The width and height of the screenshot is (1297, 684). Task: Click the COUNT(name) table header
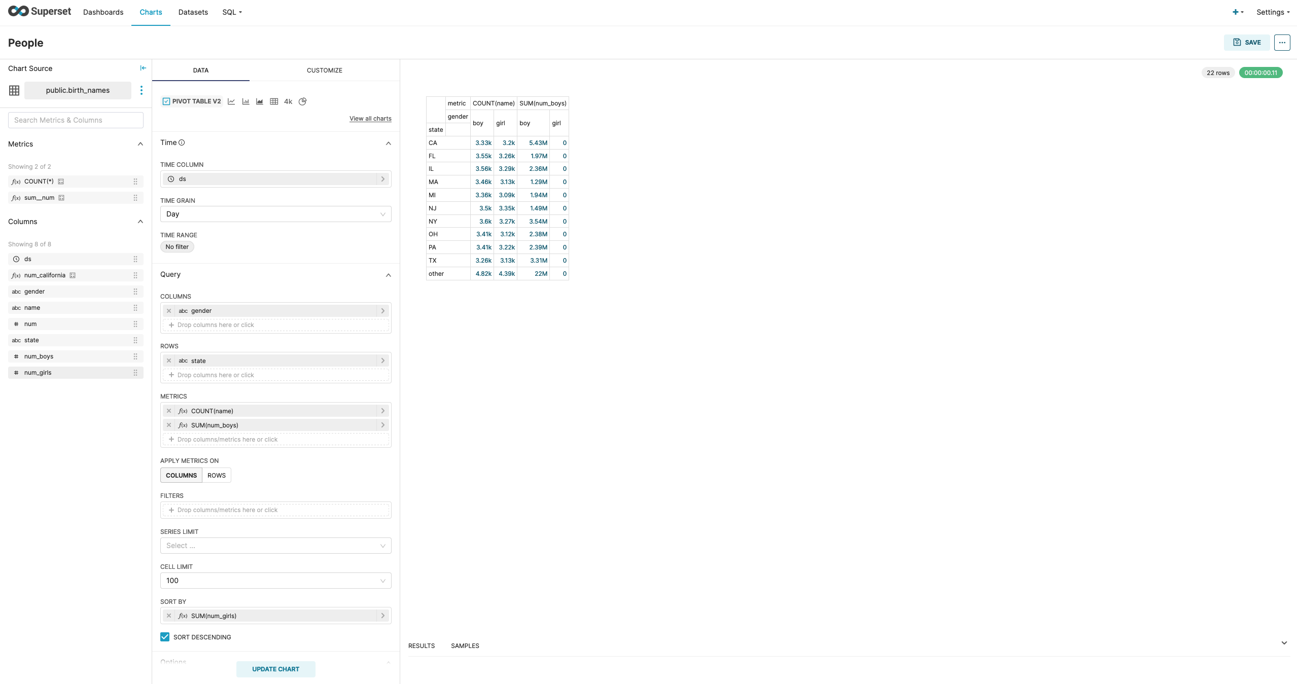(494, 103)
